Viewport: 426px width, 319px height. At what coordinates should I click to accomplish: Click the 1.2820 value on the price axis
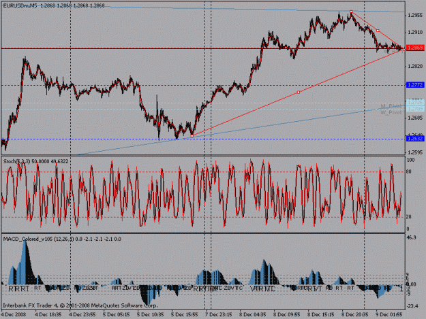click(415, 67)
